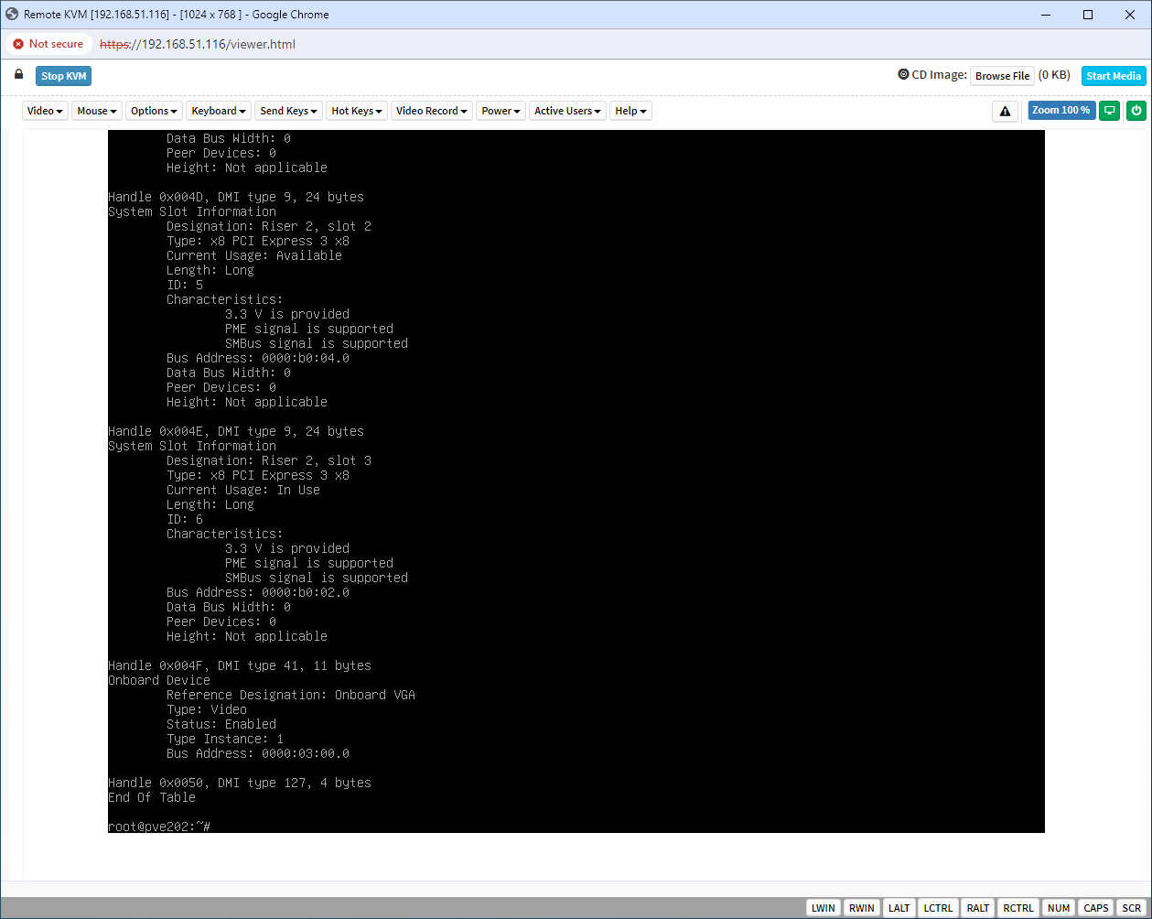Open the Power dropdown menu
Image resolution: width=1152 pixels, height=919 pixels.
click(501, 111)
